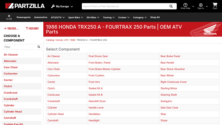Select Air Cleaner in sidebar list
222x125 pixels.
(11, 55)
